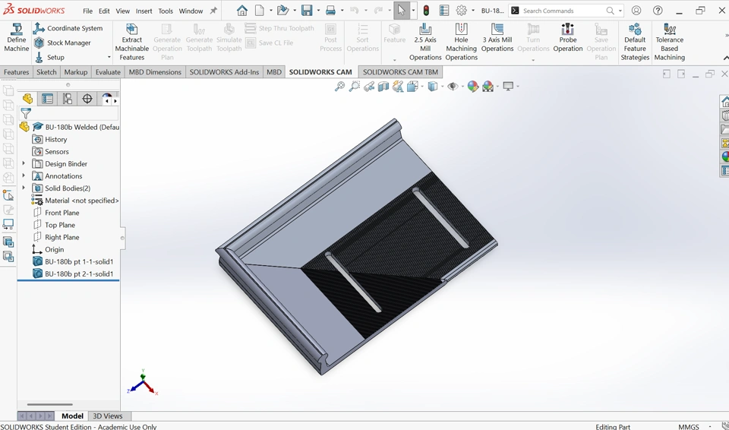This screenshot has width=729, height=430.
Task: Expand the Annotations node
Action: [x=24, y=175]
